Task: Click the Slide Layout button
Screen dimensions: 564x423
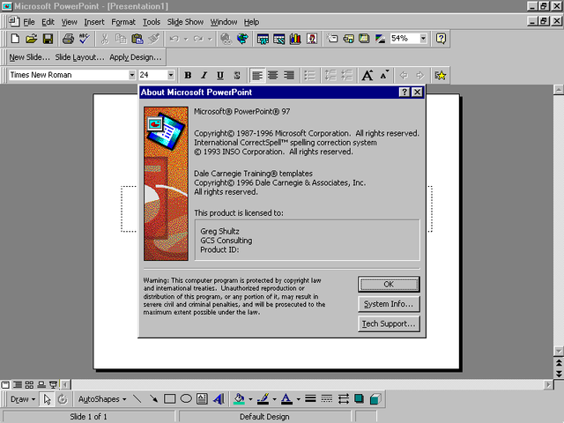Action: (79, 57)
